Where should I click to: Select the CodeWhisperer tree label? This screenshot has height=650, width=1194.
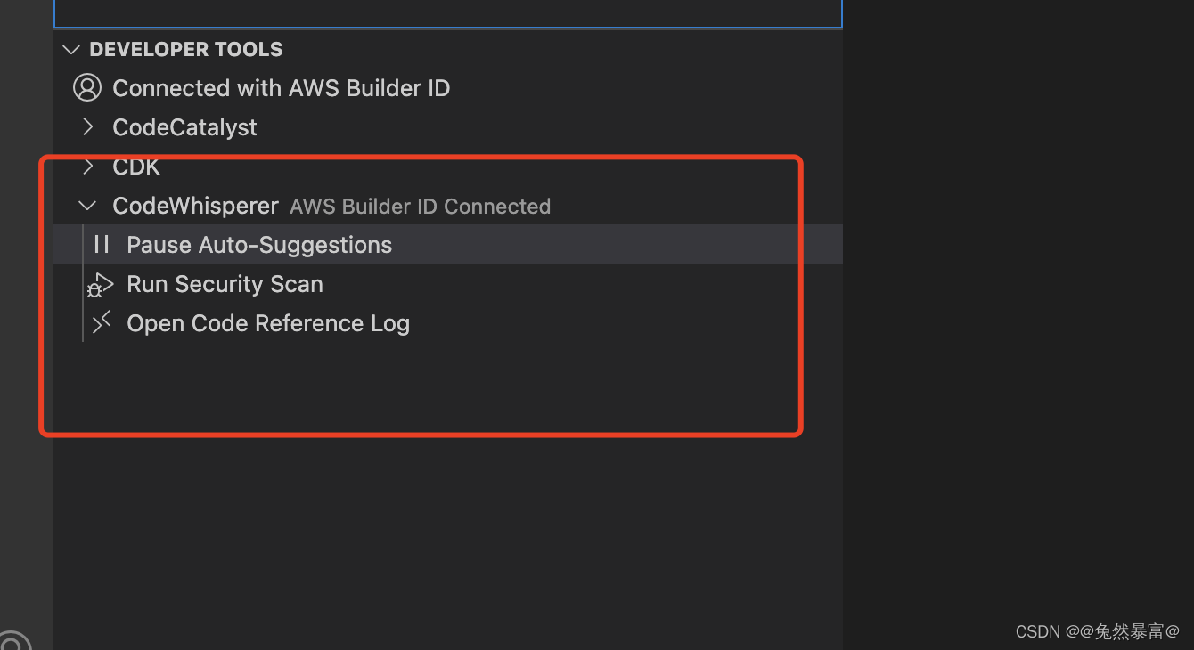pyautogui.click(x=196, y=206)
